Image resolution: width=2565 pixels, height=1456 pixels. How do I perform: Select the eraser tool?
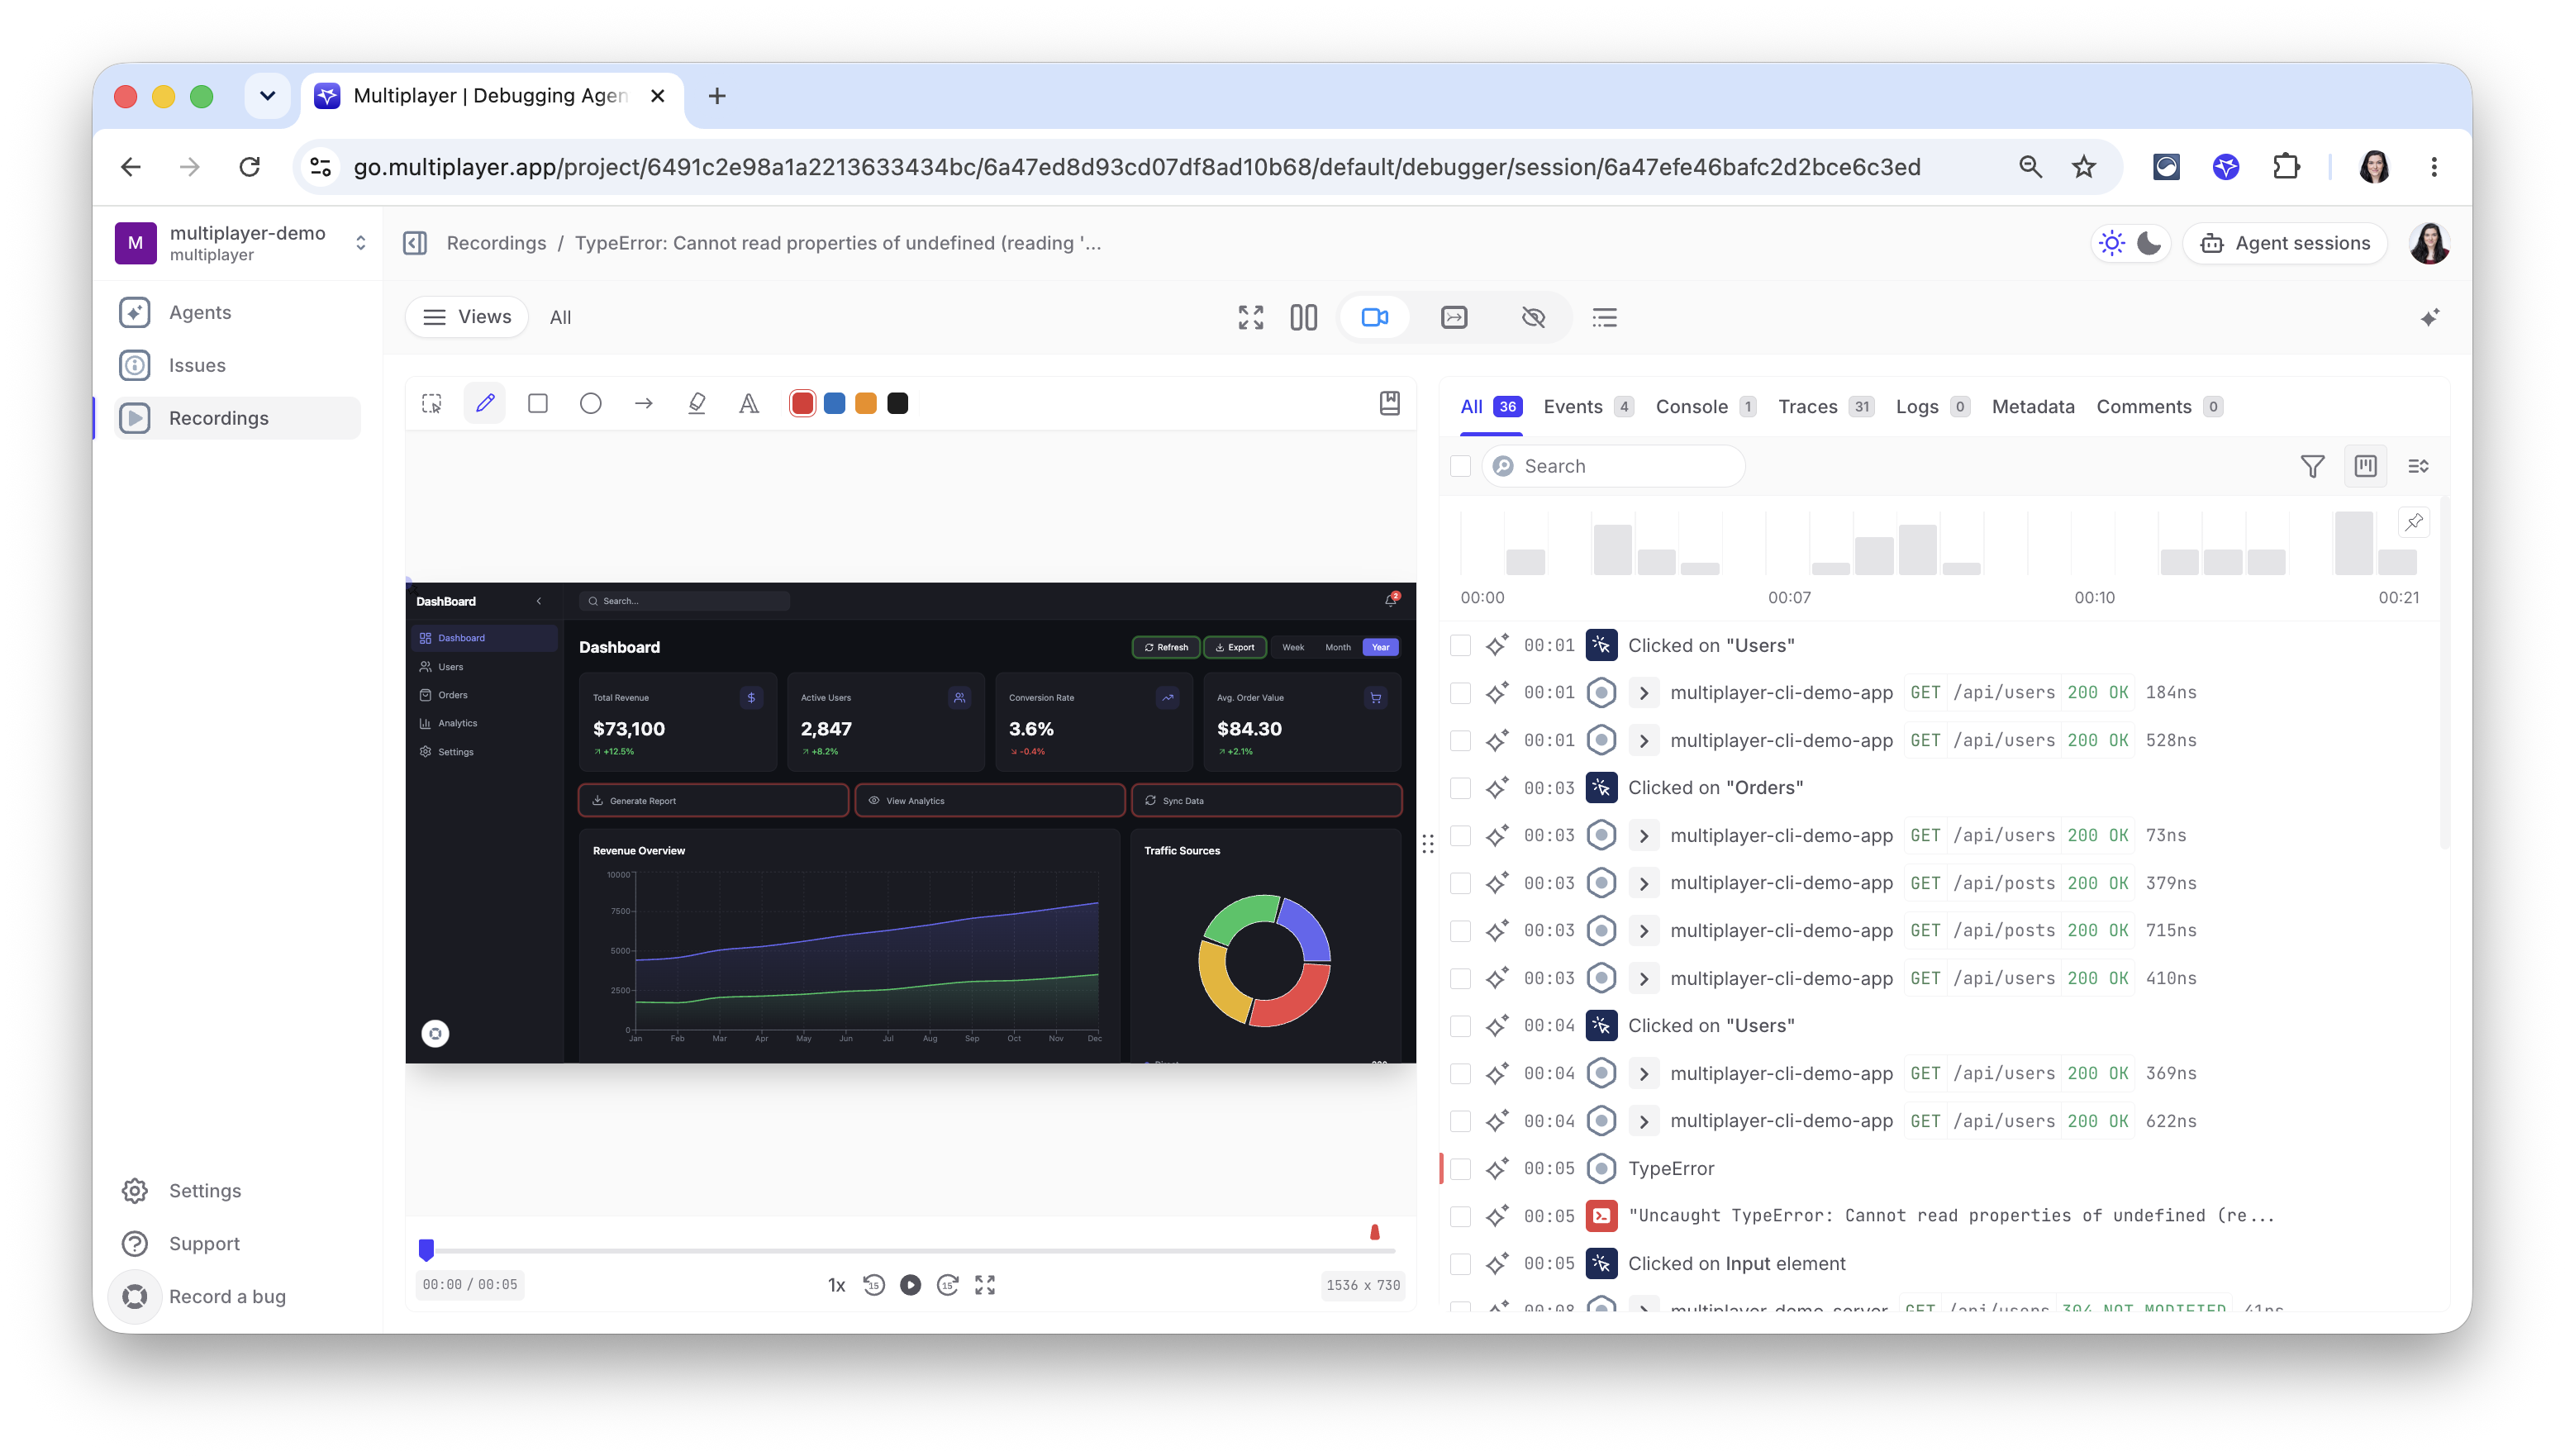[697, 403]
